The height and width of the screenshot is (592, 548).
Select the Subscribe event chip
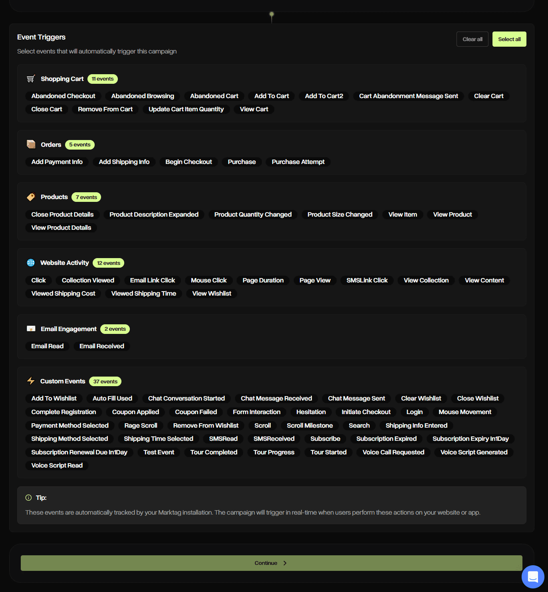tap(325, 439)
